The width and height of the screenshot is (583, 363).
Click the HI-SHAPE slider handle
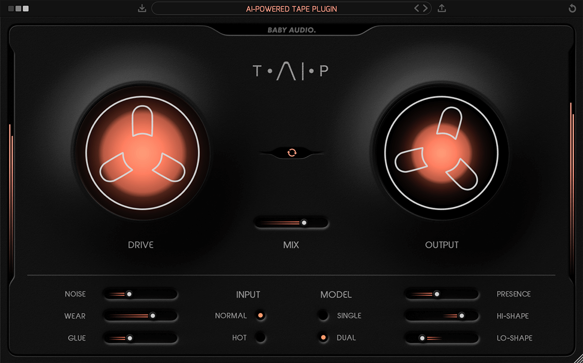pyautogui.click(x=462, y=316)
